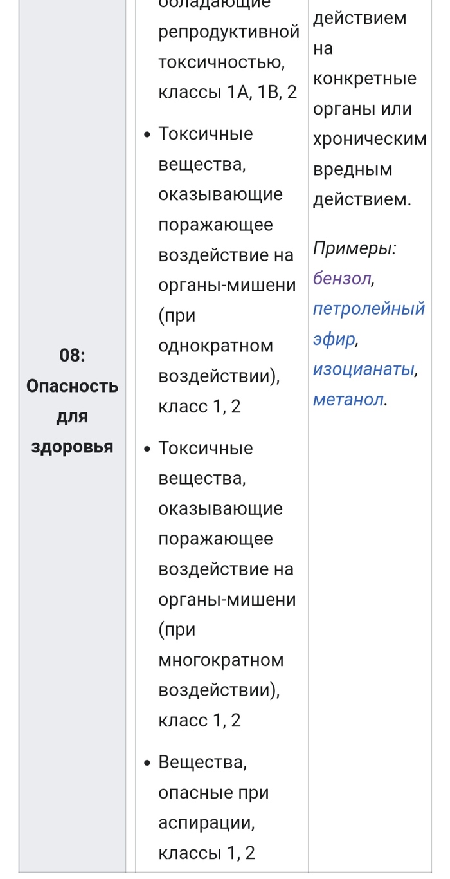Click the word "токсичностью," near the top
Screen dimensions: 450x879
pos(222,62)
